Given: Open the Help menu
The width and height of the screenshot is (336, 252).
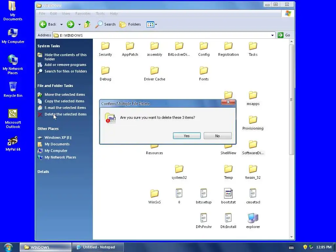Looking at the screenshot, I should (114, 13).
